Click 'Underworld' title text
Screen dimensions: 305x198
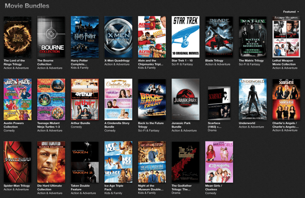pyautogui.click(x=247, y=123)
